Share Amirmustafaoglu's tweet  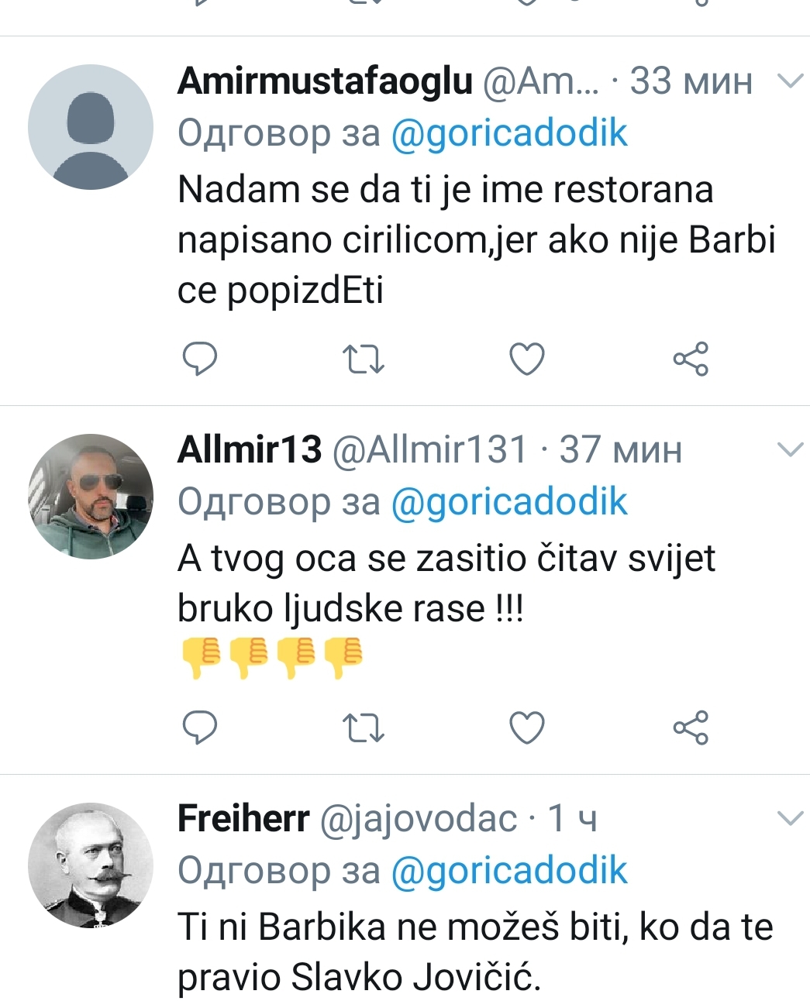coord(691,359)
